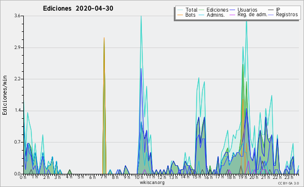This screenshot has width=304, height=187.
Task: Click the '8 h' x-axis tick label
Action: tap(115, 177)
